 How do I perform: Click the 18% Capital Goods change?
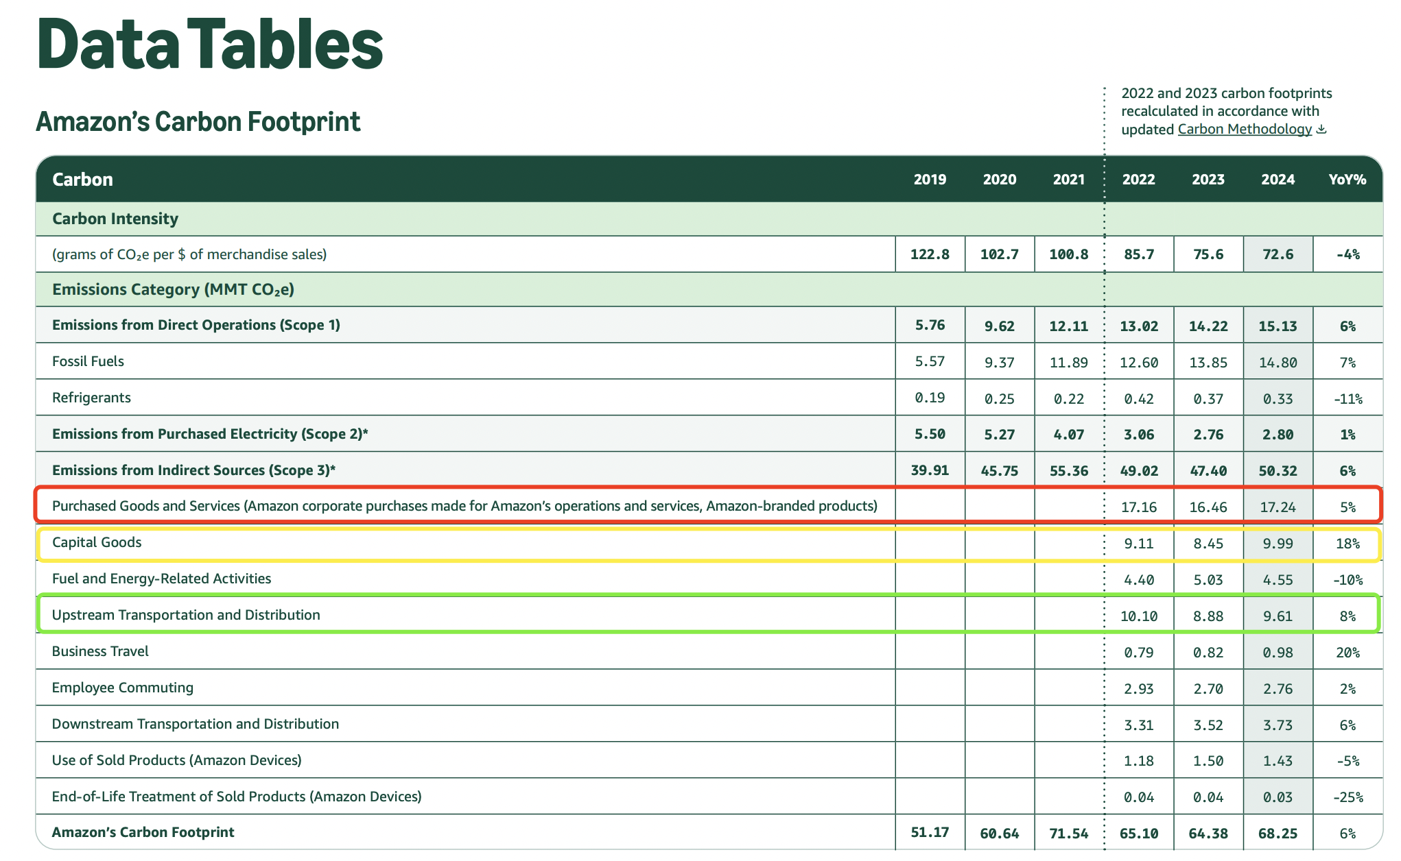[x=1347, y=544]
